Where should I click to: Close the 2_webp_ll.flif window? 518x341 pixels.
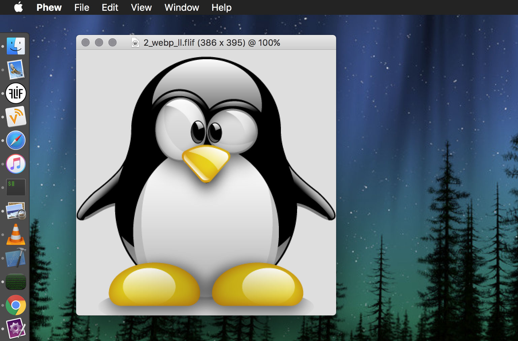pos(86,42)
